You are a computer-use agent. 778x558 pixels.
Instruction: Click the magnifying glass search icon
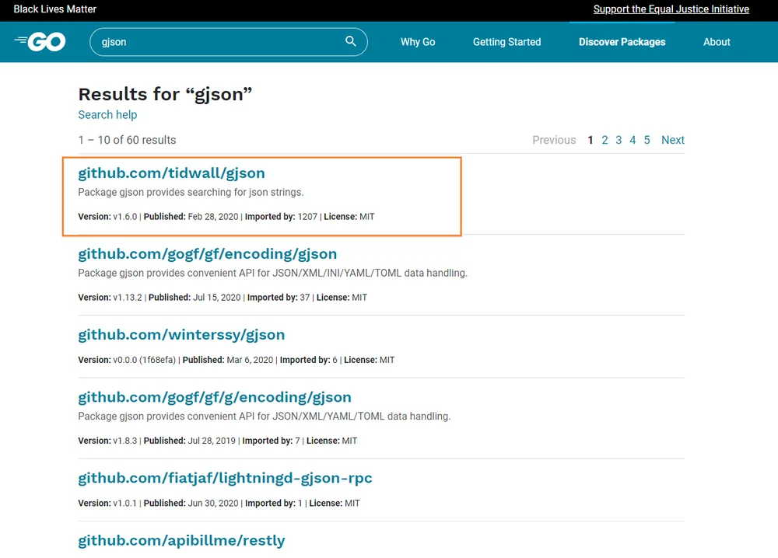tap(350, 41)
